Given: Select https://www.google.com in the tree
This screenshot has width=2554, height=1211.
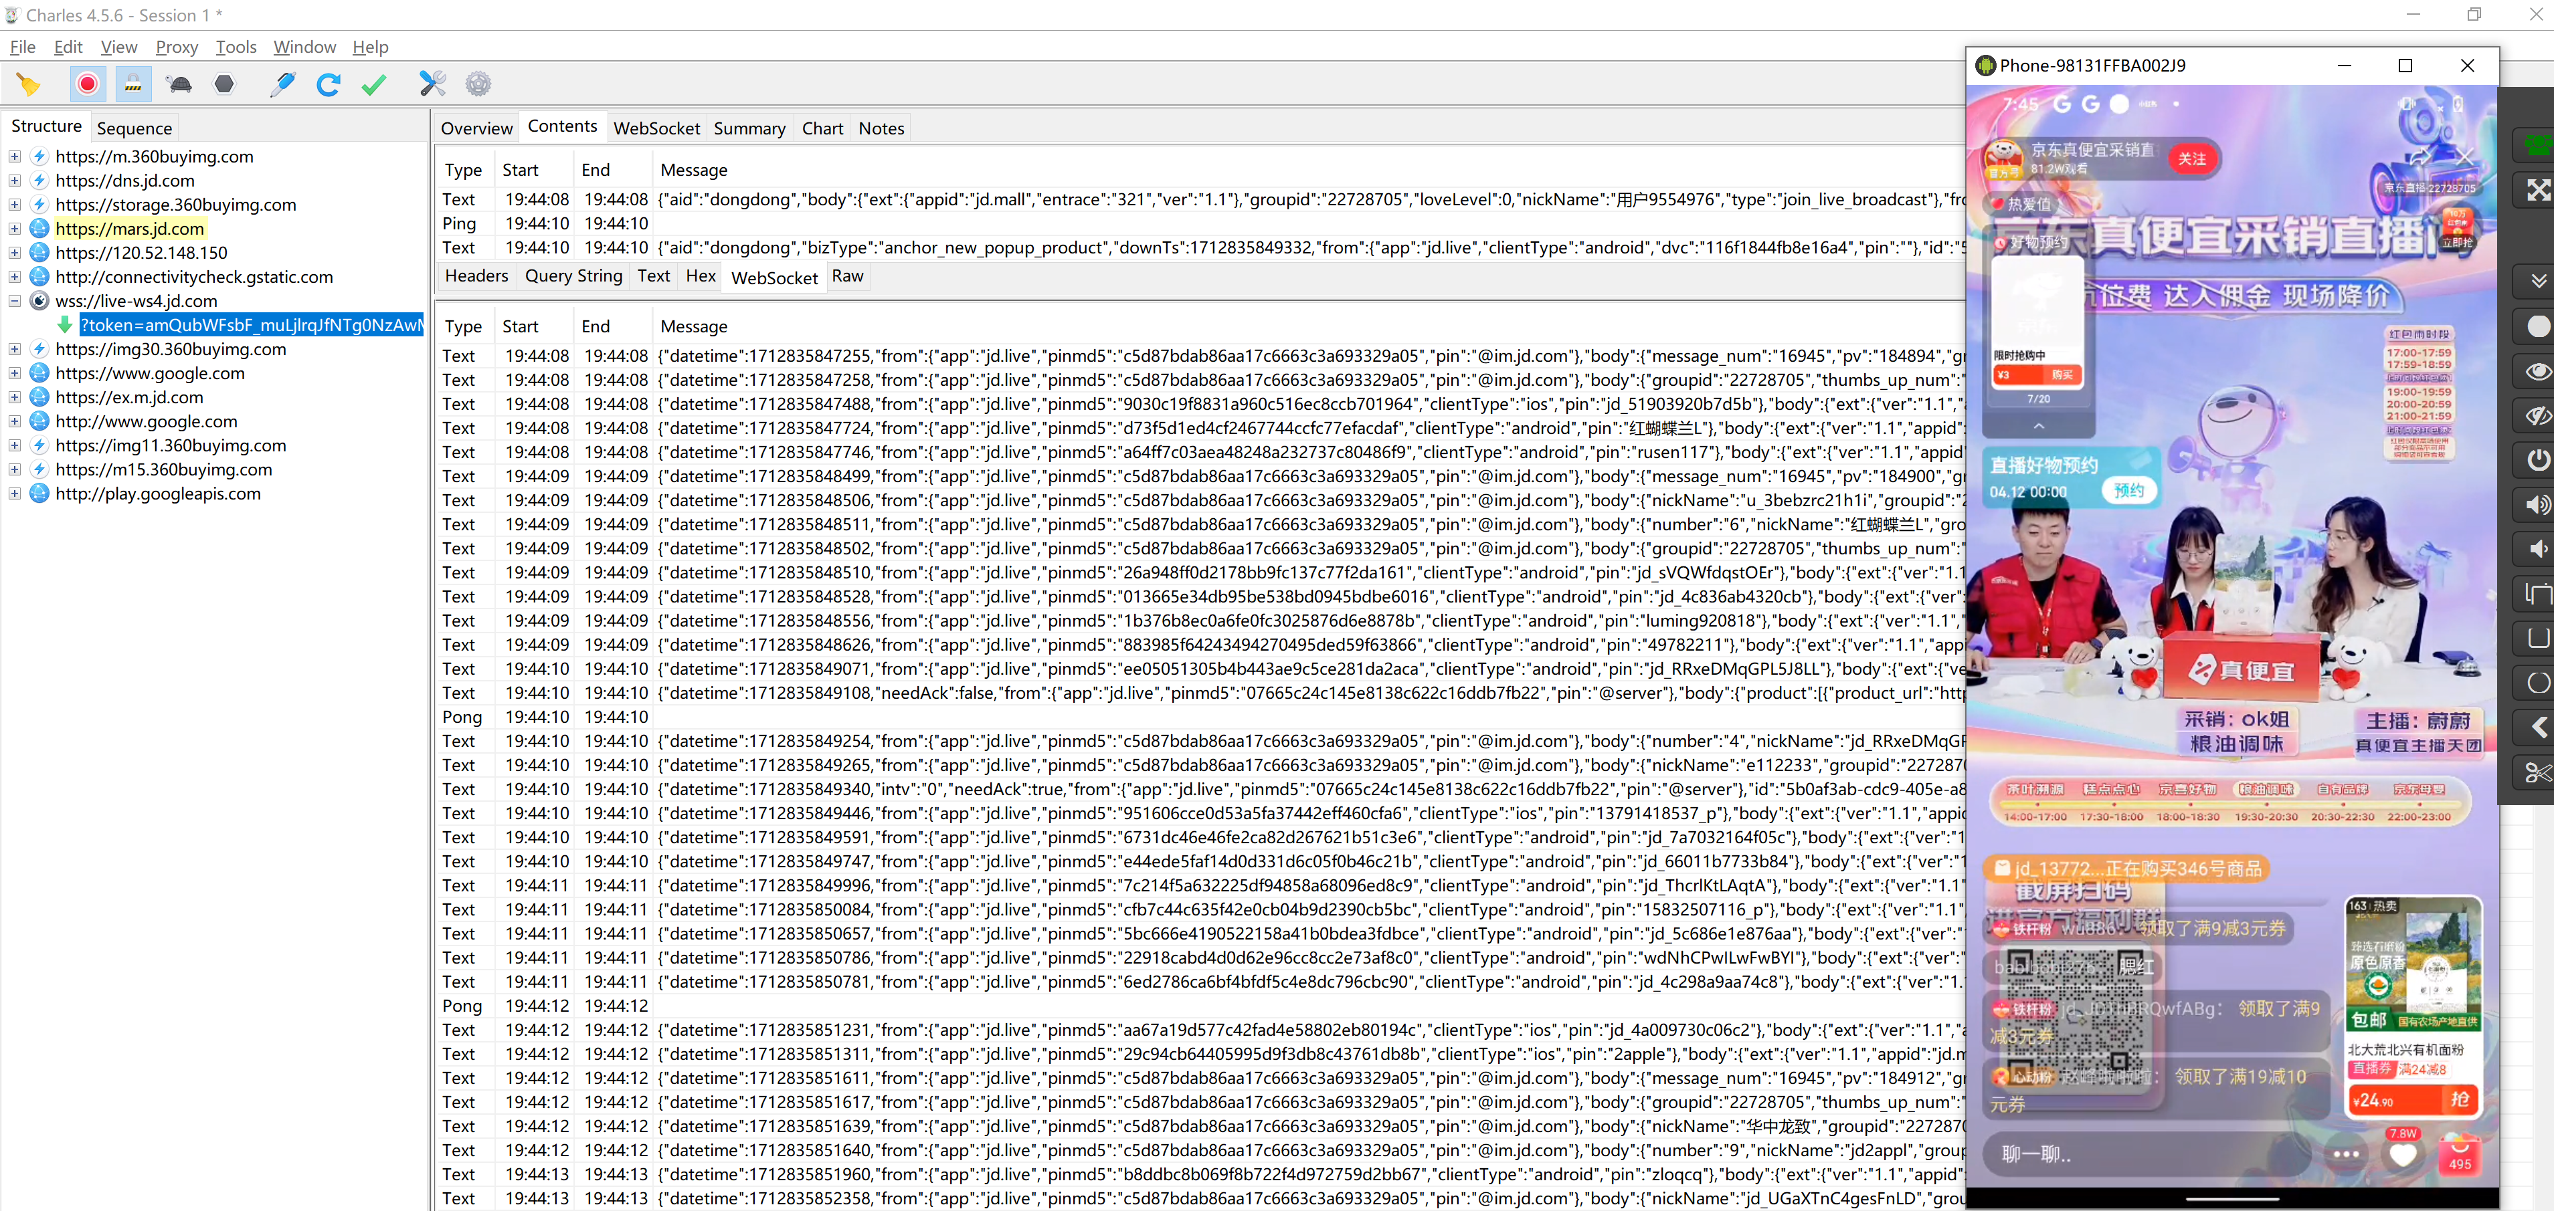Looking at the screenshot, I should coord(150,374).
